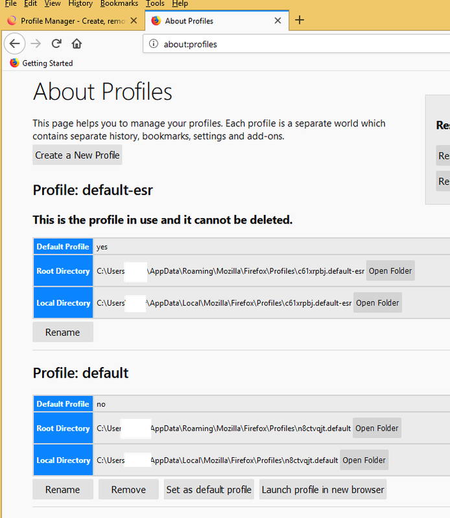Rename the default profile
The height and width of the screenshot is (518, 450).
(x=63, y=490)
